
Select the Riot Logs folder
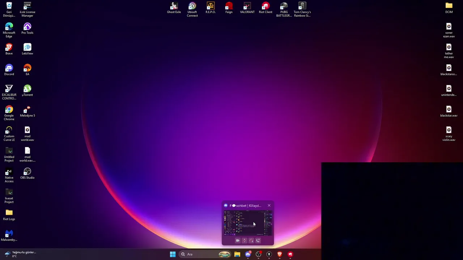(9, 215)
